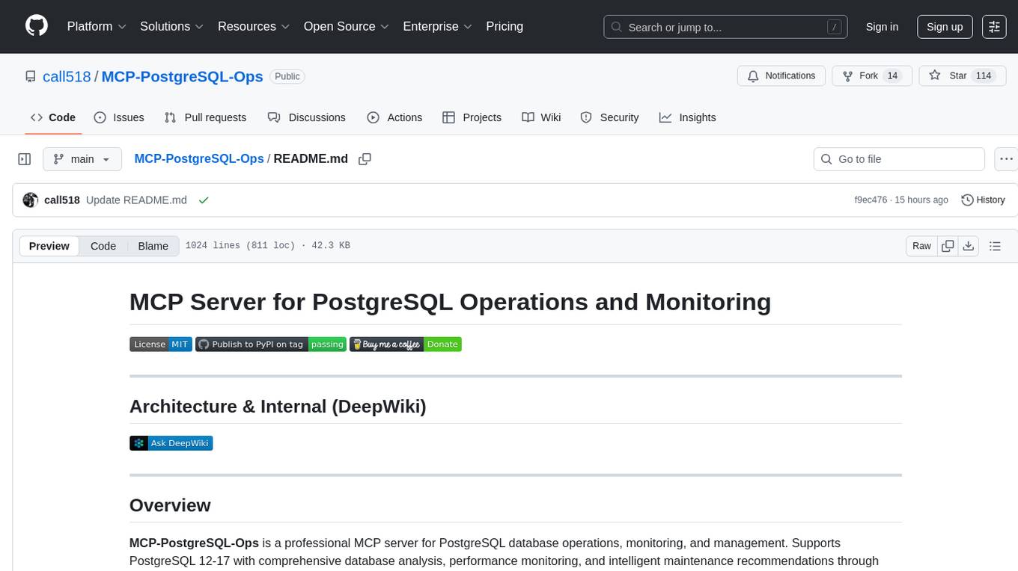
Task: Expand the Solutions menu
Action: click(x=172, y=26)
